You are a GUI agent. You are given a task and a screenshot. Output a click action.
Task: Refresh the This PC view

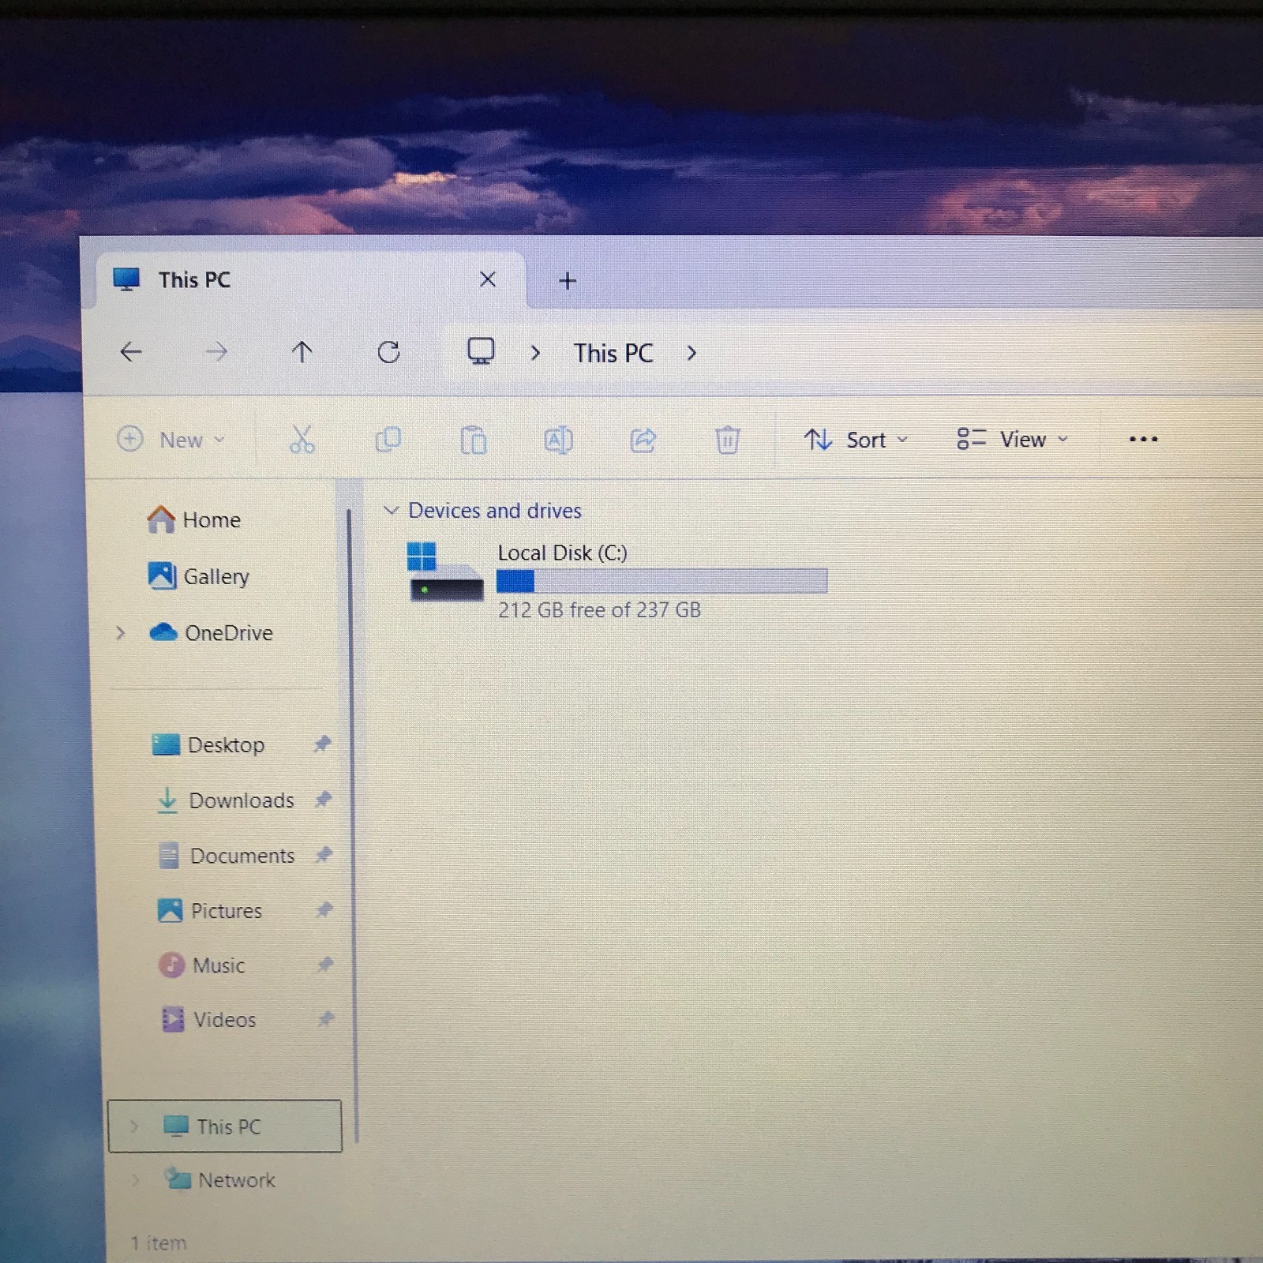[x=388, y=352]
